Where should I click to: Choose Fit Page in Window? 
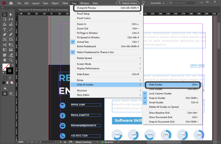click(x=107, y=33)
